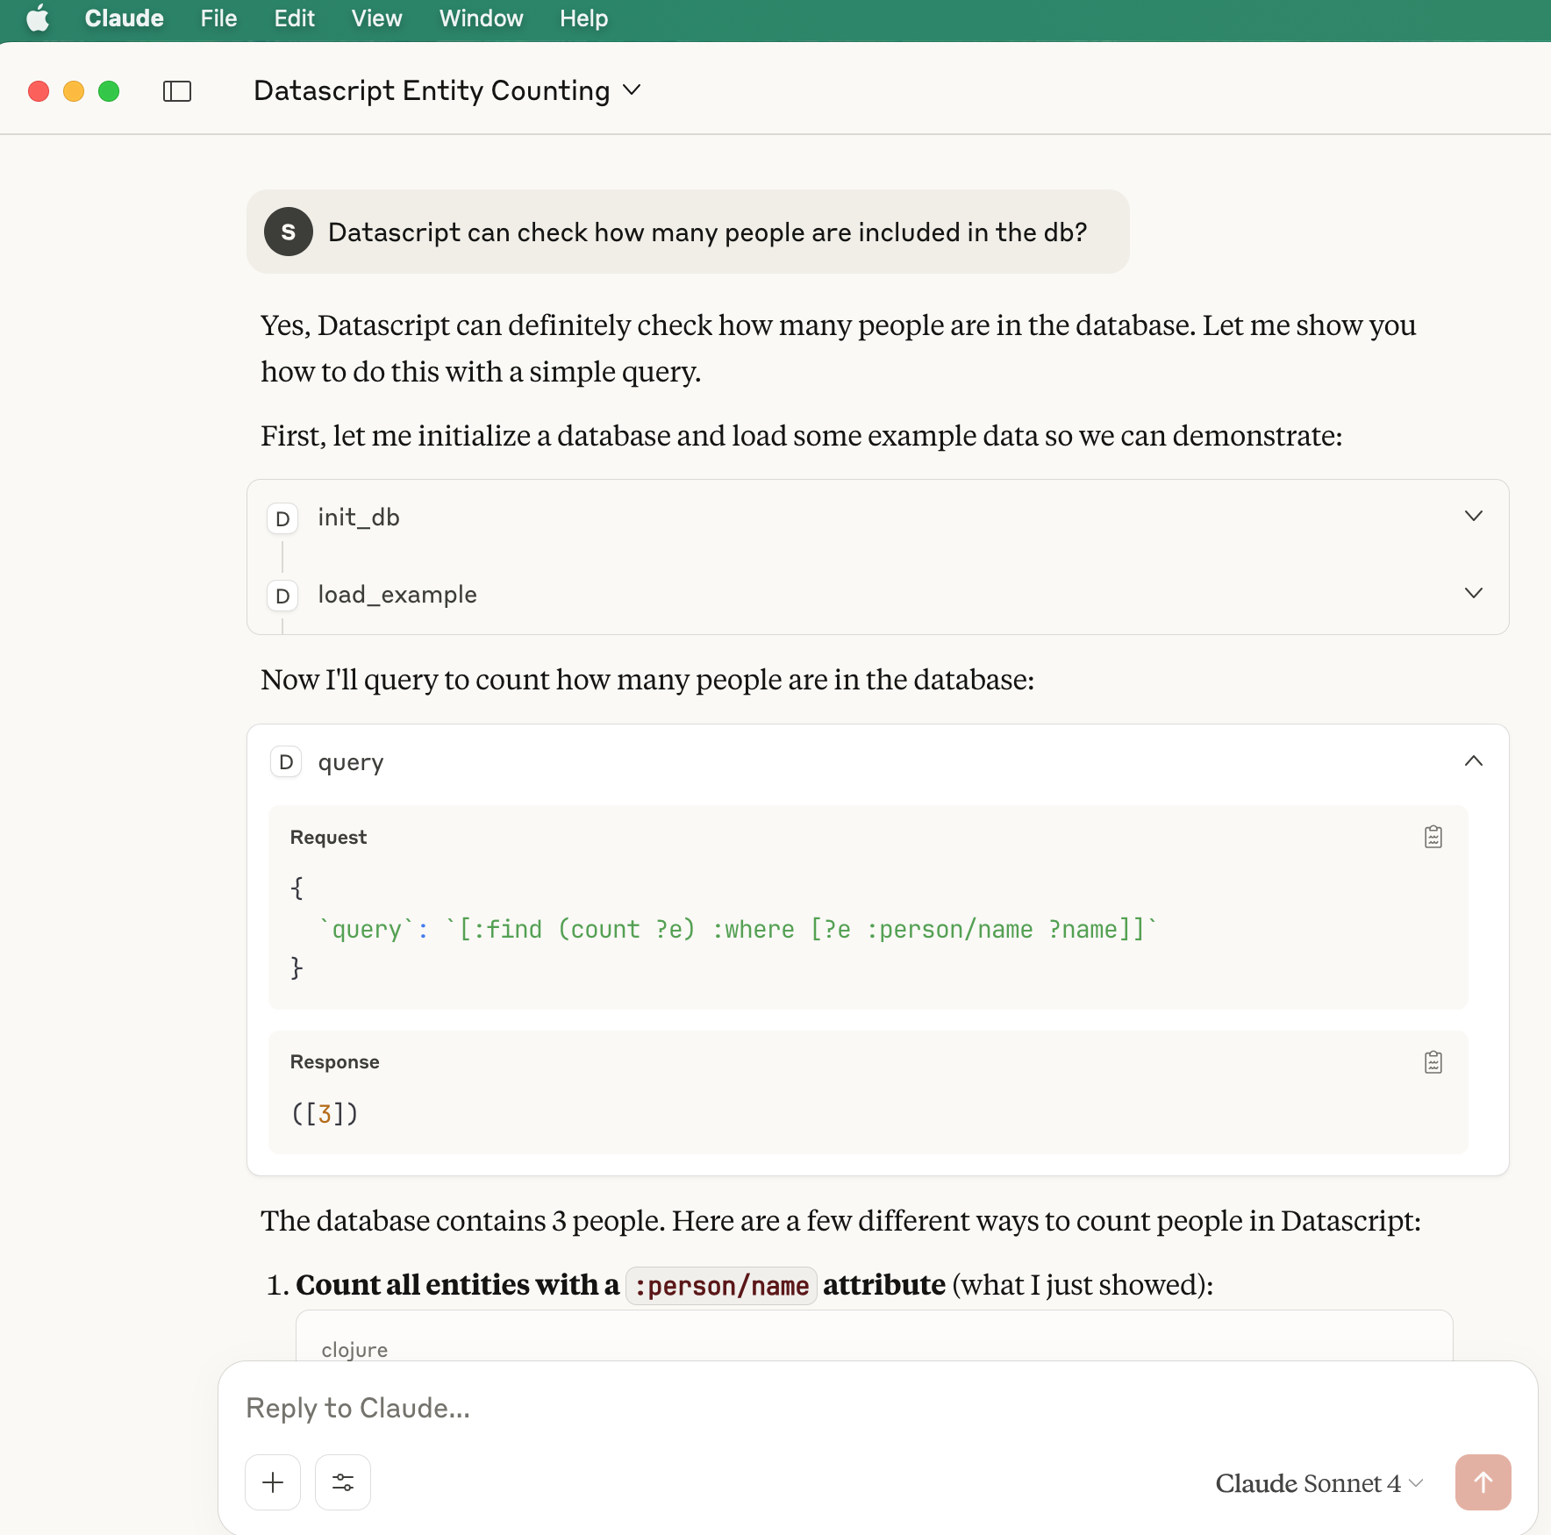The width and height of the screenshot is (1551, 1535).
Task: Open the Help menu
Action: (x=583, y=18)
